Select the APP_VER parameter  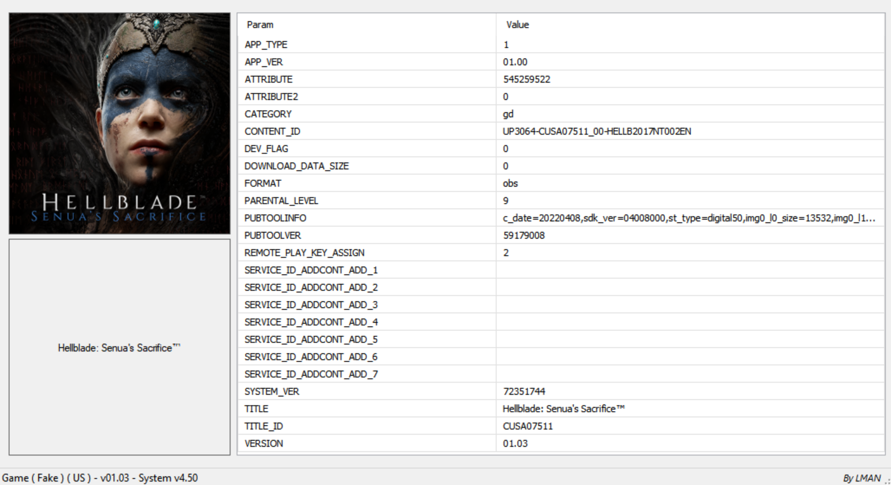click(x=263, y=62)
